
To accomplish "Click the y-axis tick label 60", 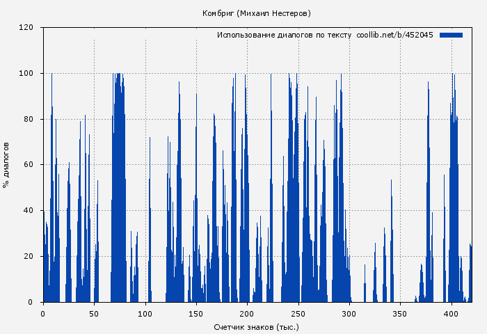I will [x=29, y=165].
